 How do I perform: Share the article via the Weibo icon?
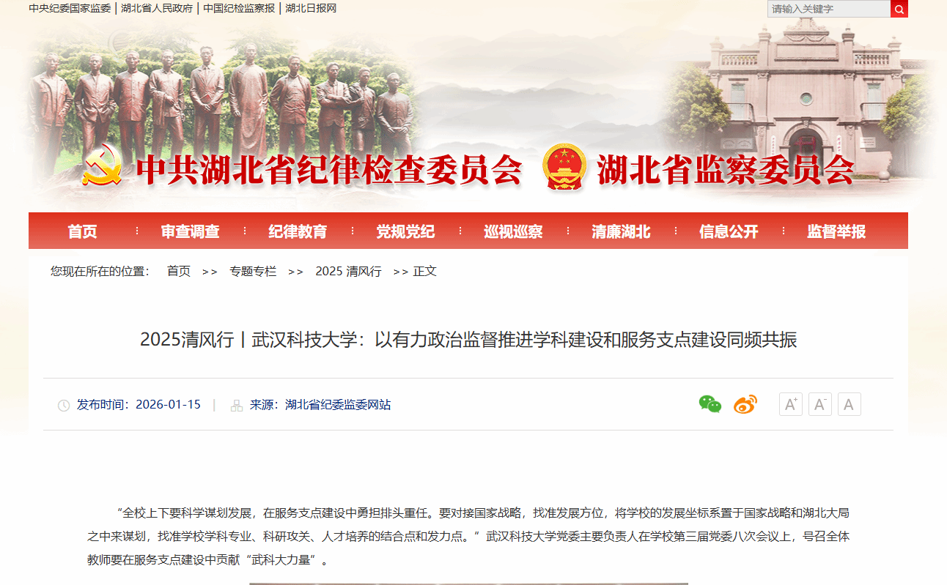click(x=745, y=404)
